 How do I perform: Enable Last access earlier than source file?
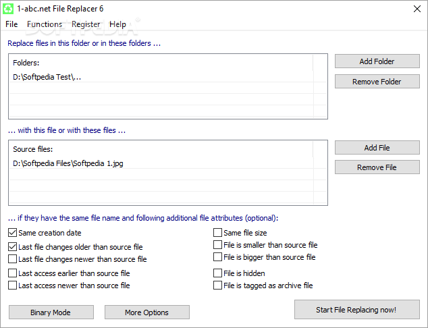click(13, 273)
